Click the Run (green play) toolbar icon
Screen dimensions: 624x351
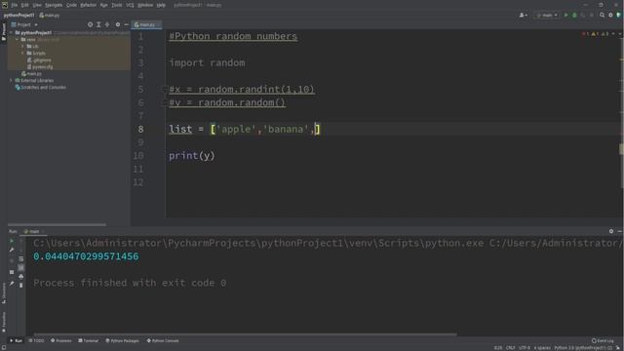point(565,16)
